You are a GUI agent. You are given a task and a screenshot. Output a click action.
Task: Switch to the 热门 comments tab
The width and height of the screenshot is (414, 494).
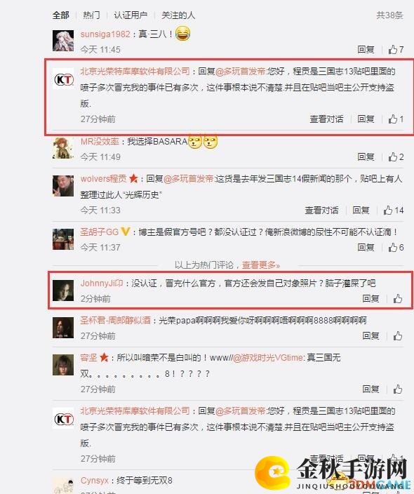[x=91, y=15]
